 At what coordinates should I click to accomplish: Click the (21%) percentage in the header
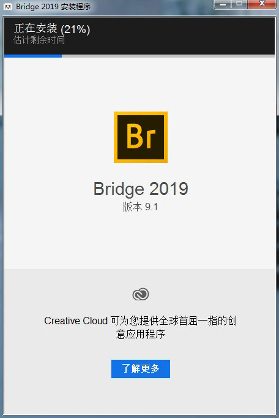click(75, 29)
